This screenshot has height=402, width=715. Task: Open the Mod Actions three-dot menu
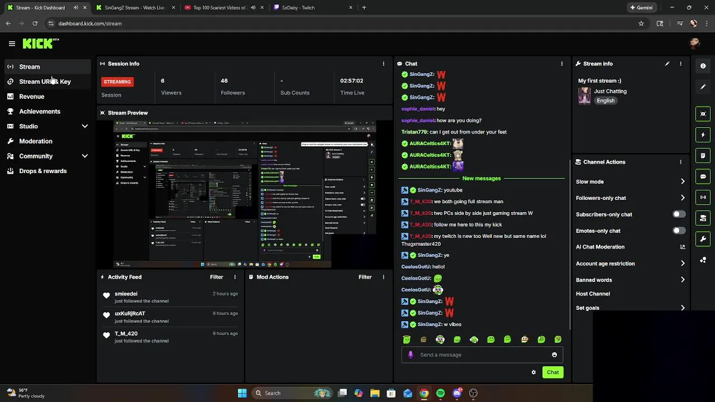383,277
